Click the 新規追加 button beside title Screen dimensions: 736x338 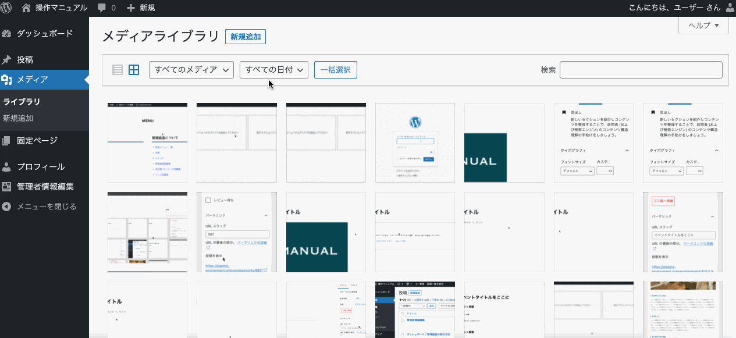click(x=246, y=37)
